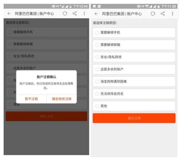
Task: Select 需要解绑邮箱 radio in right screenshot
Action: pyautogui.click(x=97, y=45)
